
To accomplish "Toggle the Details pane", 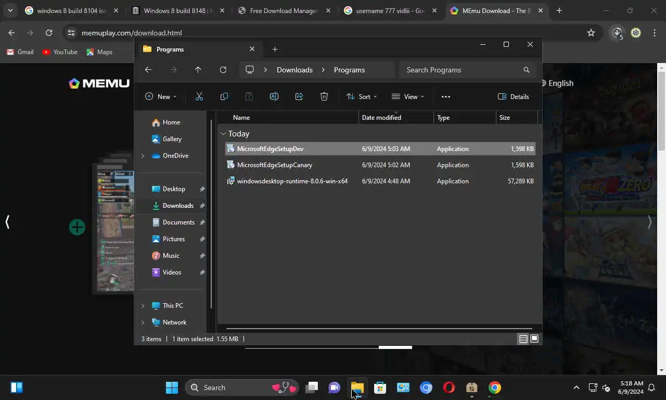I will 514,96.
